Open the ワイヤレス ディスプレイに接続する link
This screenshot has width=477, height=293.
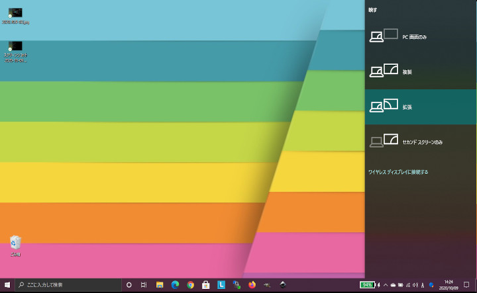[398, 172]
